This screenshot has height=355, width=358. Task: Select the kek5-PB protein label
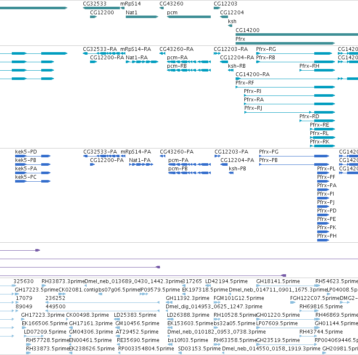pyautogui.click(x=26, y=160)
